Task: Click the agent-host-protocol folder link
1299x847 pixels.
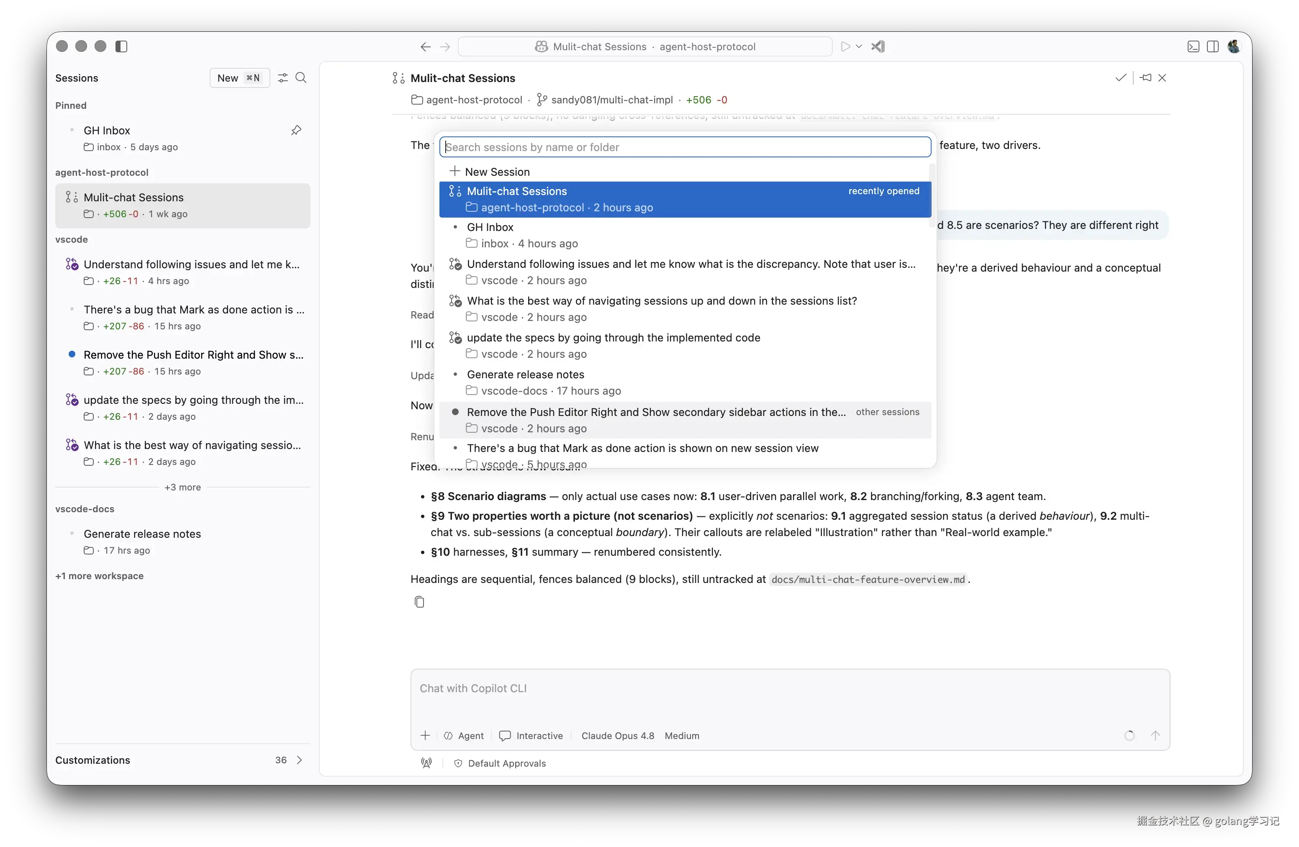Action: click(467, 100)
